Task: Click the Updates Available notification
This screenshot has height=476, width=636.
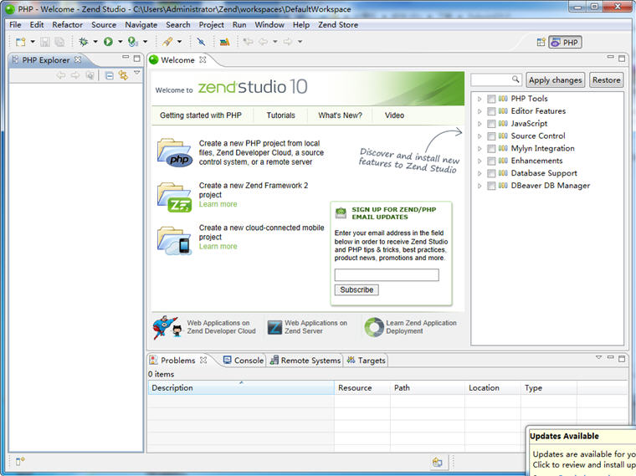Action: click(x=581, y=451)
